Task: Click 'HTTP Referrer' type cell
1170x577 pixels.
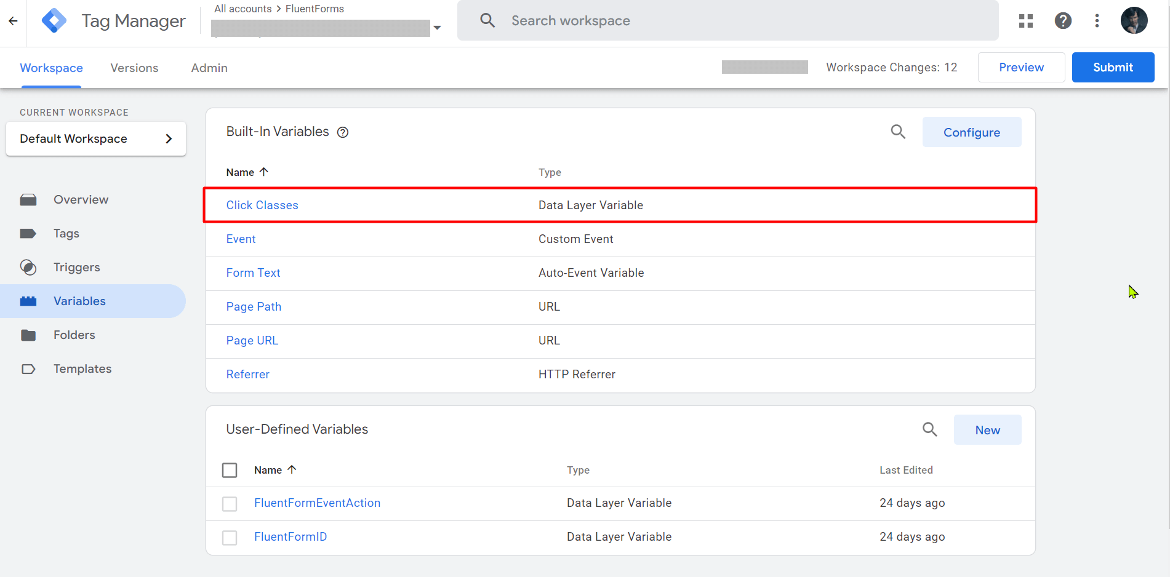Action: tap(577, 374)
